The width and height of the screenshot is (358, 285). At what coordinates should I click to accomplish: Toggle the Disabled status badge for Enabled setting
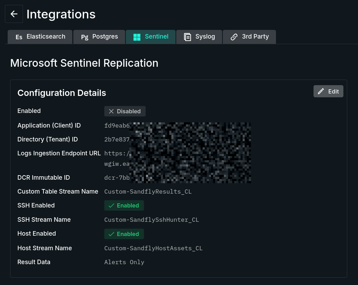tap(125, 111)
